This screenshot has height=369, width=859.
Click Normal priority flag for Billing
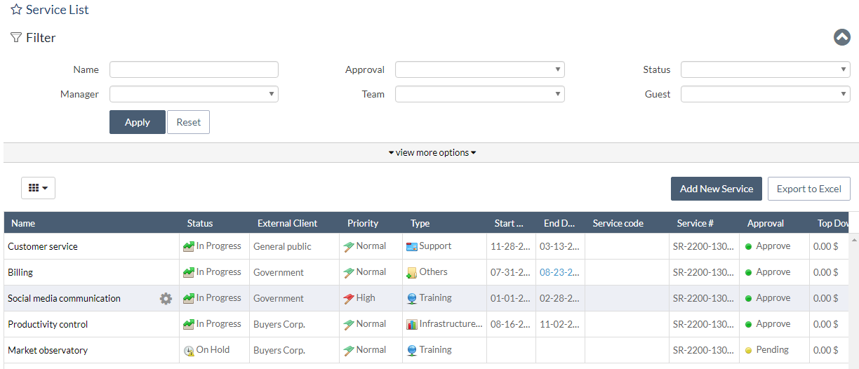349,273
